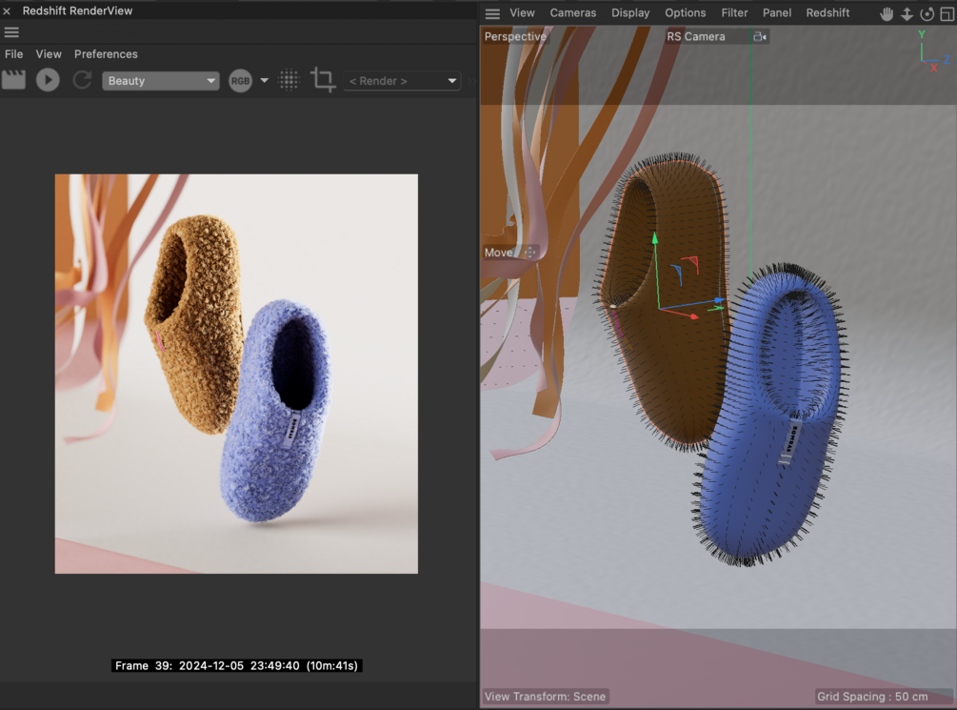Click the clapperboard render icon
The image size is (957, 710).
click(x=13, y=80)
